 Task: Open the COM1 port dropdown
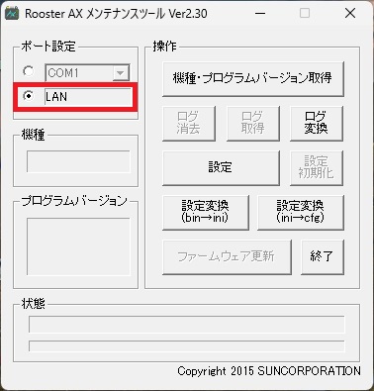pyautogui.click(x=121, y=72)
